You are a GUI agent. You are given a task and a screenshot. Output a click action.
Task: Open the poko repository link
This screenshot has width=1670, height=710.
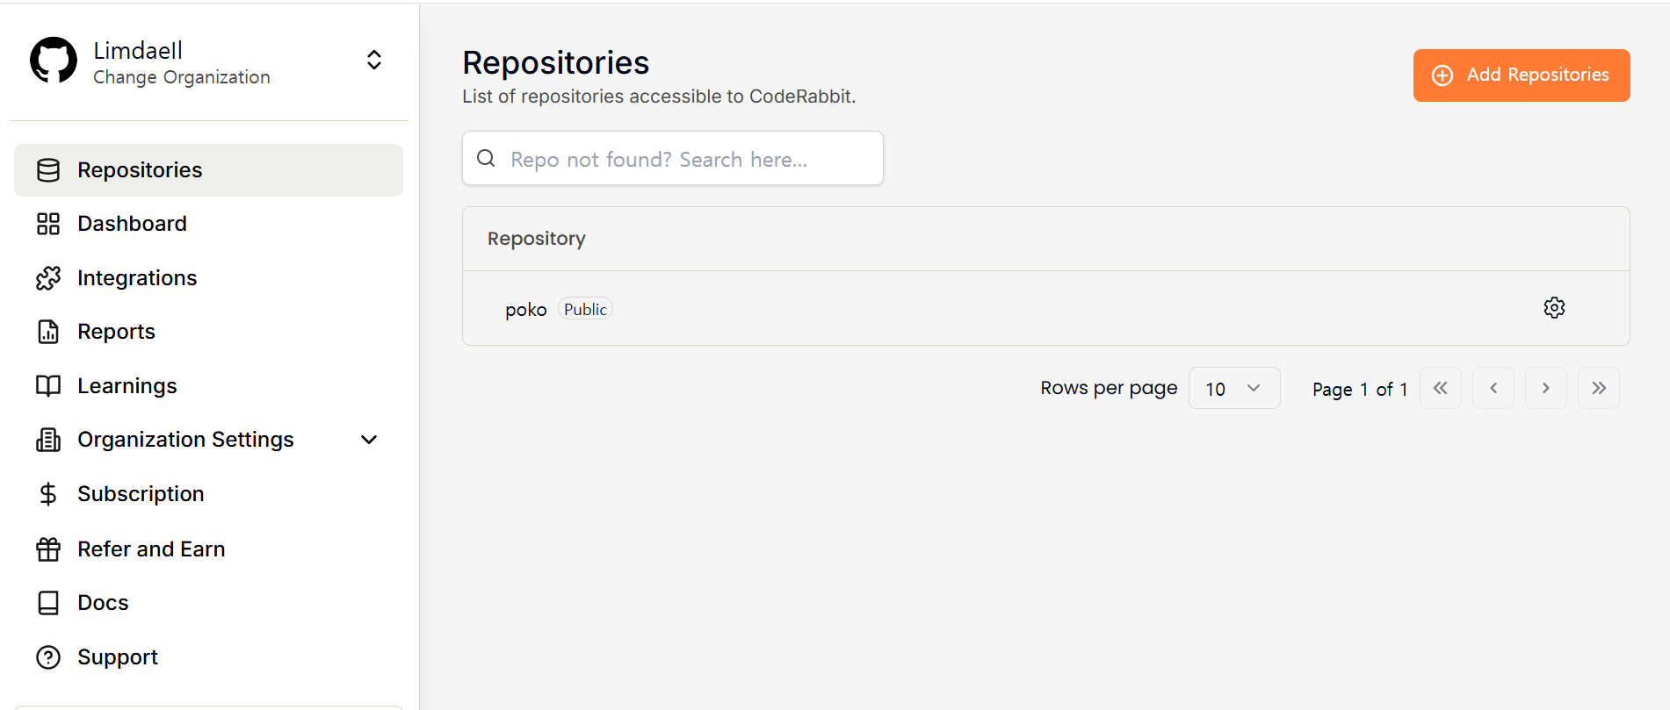tap(525, 310)
